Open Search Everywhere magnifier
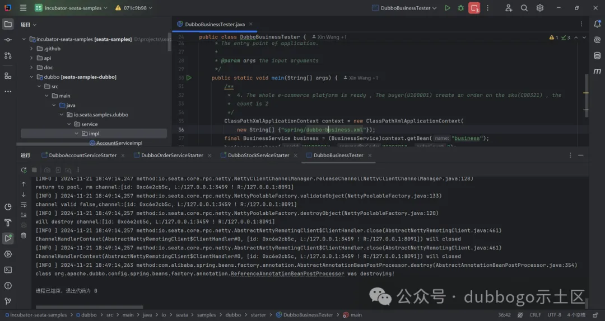Image resolution: width=605 pixels, height=321 pixels. coord(524,8)
